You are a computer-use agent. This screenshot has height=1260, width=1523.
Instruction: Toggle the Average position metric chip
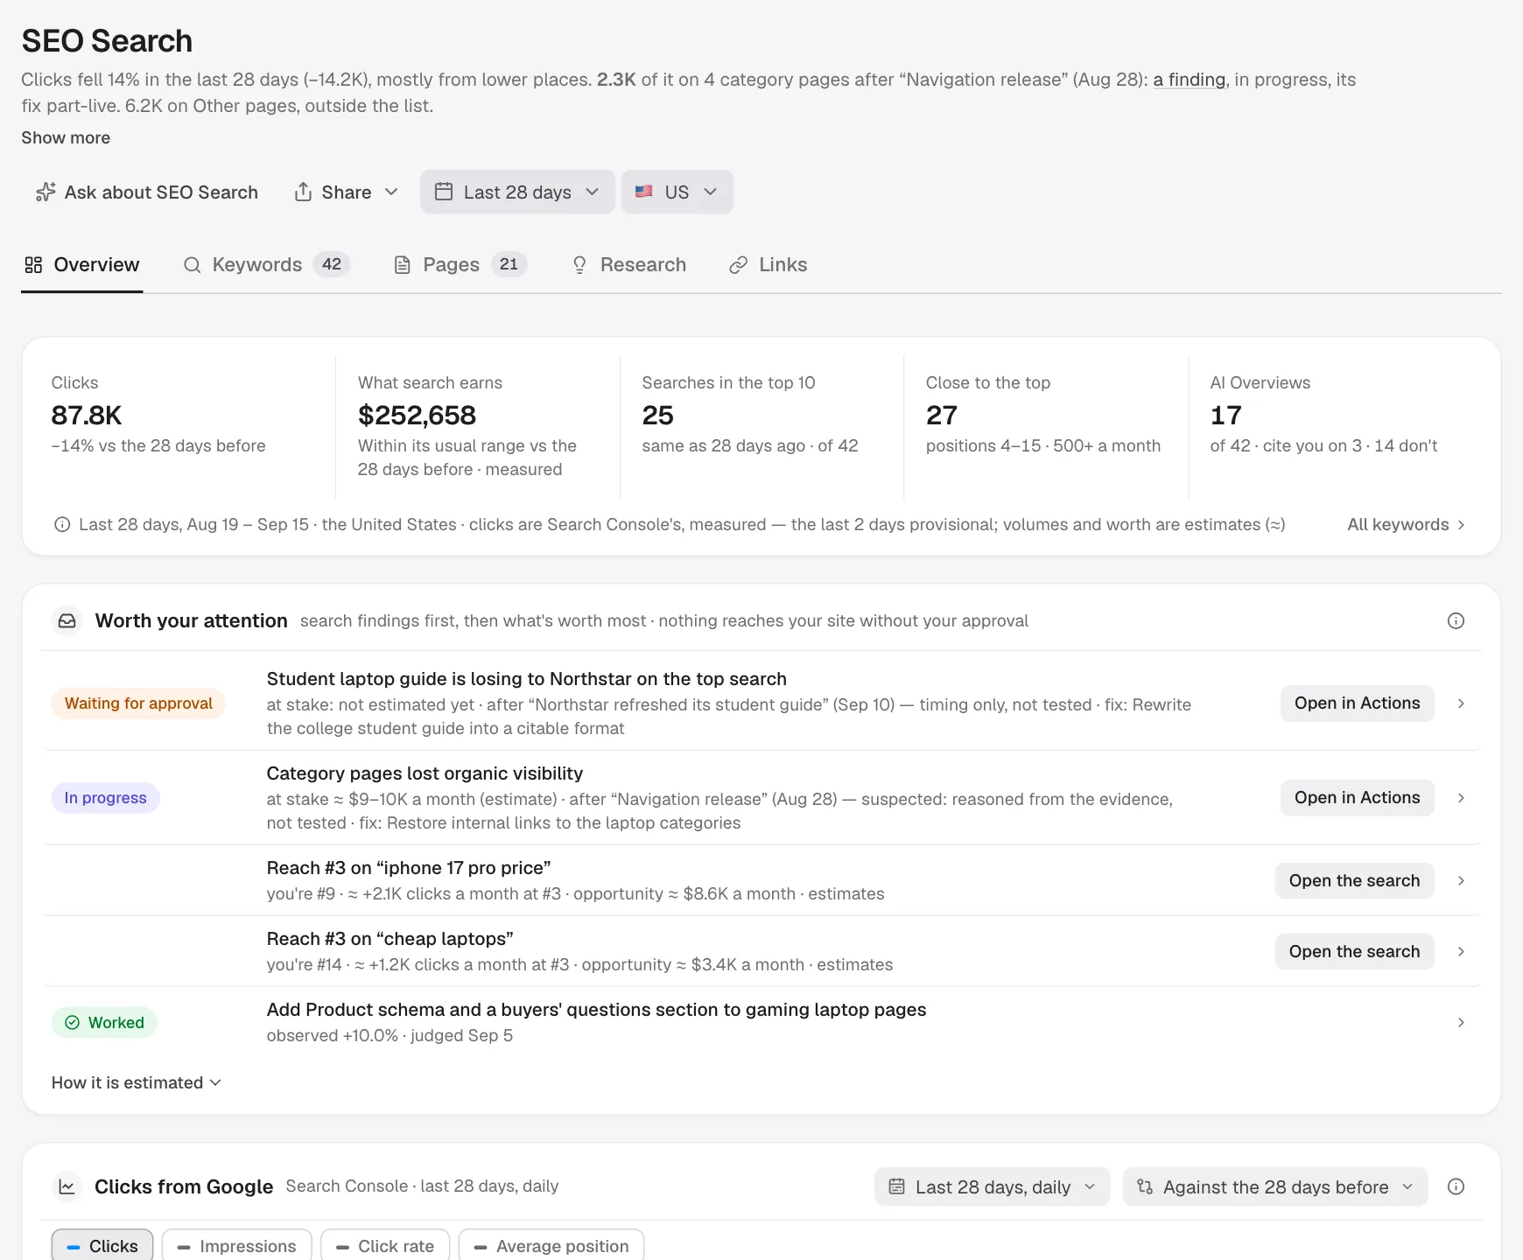click(x=551, y=1245)
